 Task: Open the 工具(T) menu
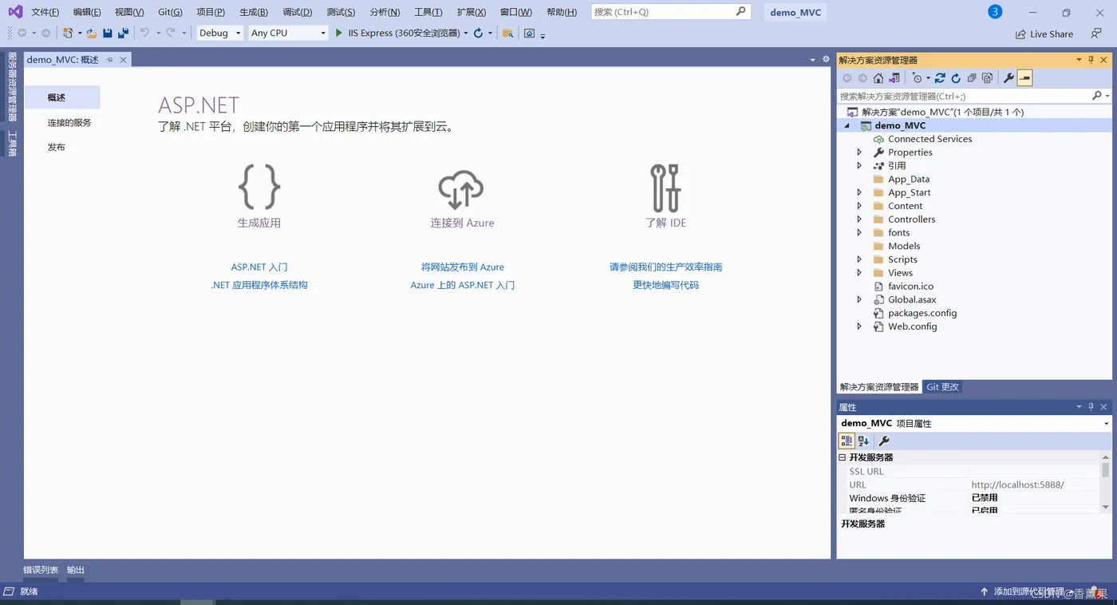[x=428, y=12]
